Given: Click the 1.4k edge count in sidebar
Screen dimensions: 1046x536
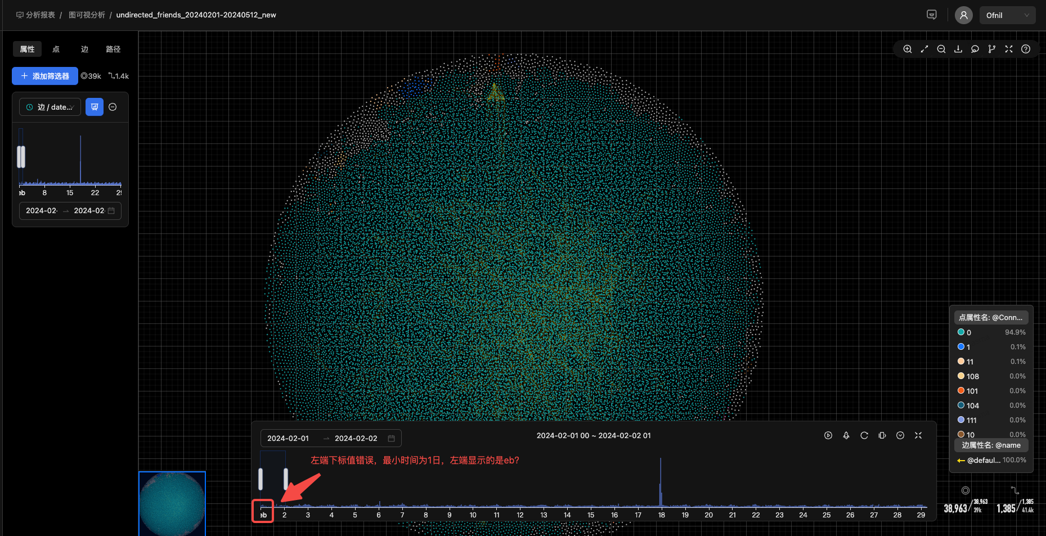Looking at the screenshot, I should [119, 76].
